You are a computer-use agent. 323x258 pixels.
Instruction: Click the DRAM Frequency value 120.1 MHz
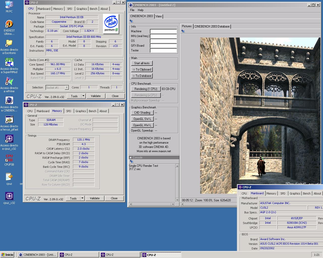[84, 140]
